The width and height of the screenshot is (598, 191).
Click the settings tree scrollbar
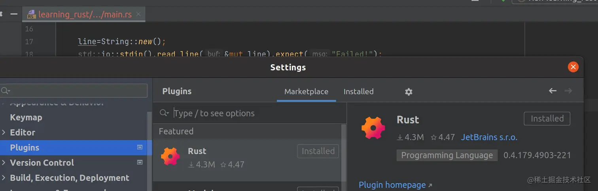pos(149,150)
